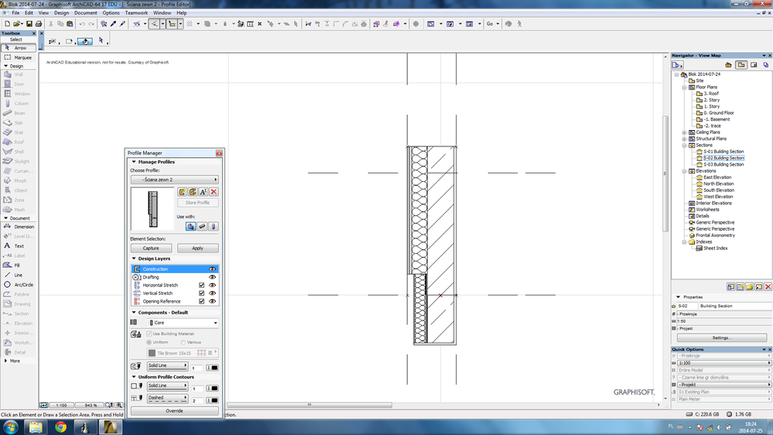The image size is (773, 435).
Task: Open the Dashed line type dropdown
Action: click(168, 398)
